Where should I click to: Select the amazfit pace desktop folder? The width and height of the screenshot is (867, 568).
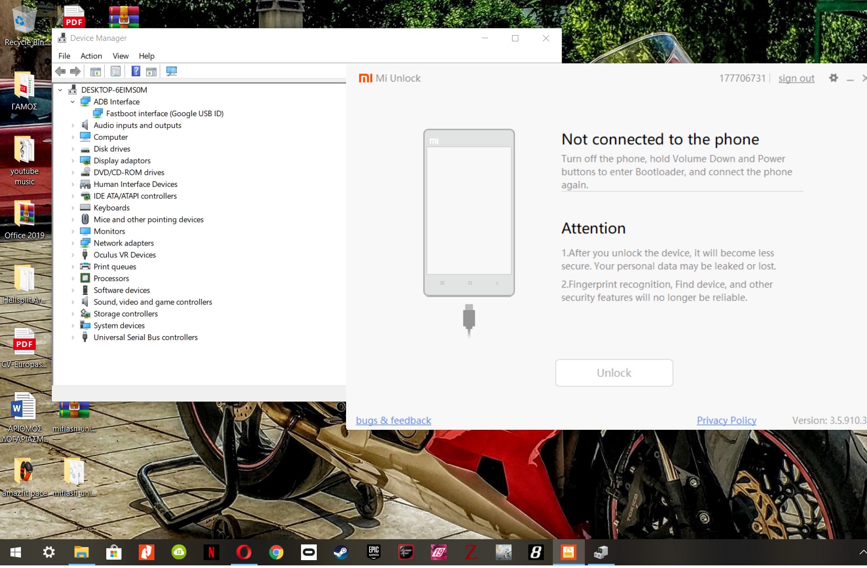click(25, 477)
